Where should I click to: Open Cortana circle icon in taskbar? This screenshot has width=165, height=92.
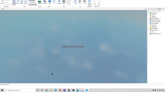coord(38,90)
